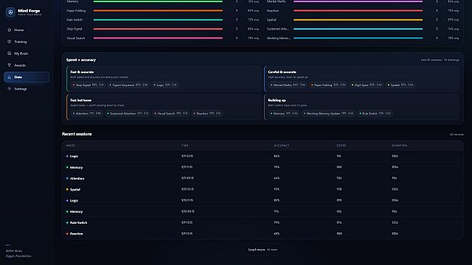Open Home via its sidebar icon

(x=9, y=30)
